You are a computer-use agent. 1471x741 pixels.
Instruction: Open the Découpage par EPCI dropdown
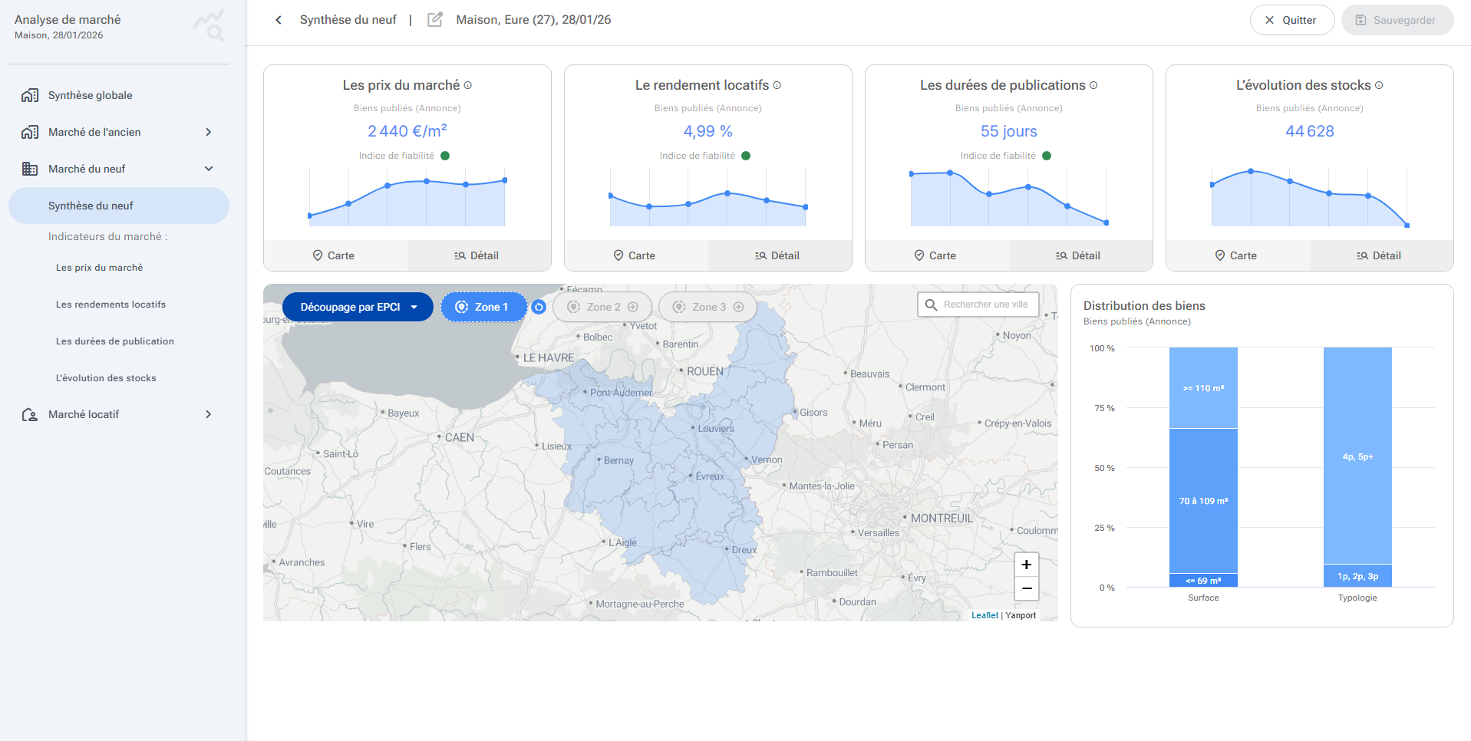coord(358,307)
